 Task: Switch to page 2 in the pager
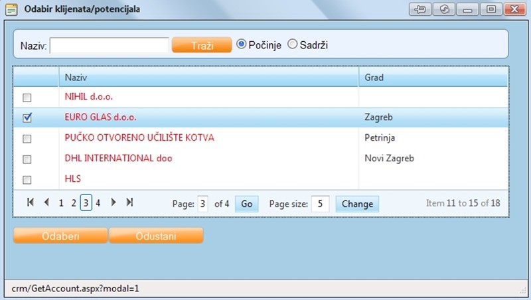point(74,203)
